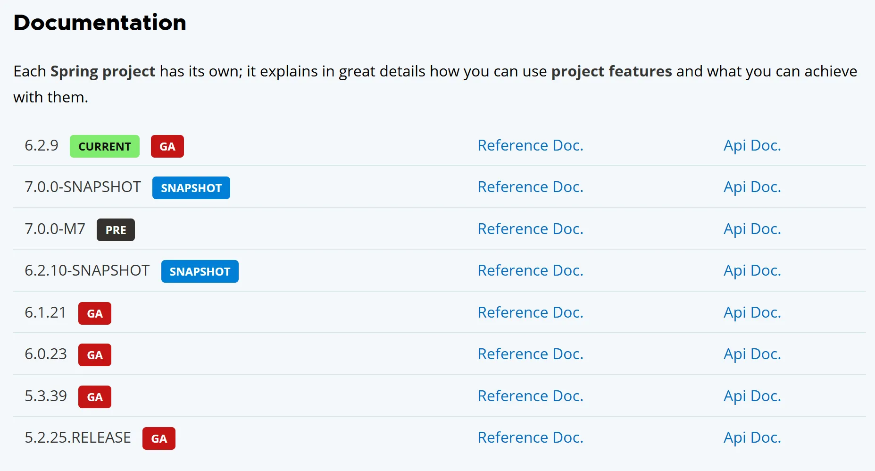
Task: Go to Reference Doc for 6.1.21
Action: pyautogui.click(x=530, y=312)
